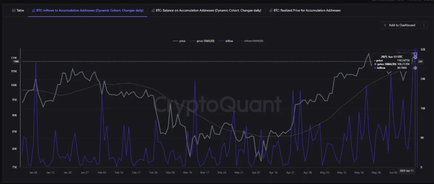Switch to BTC Inflows to Accumulation Addresses tab
Viewport: 434px width, 184px height.
pyautogui.click(x=88, y=10)
